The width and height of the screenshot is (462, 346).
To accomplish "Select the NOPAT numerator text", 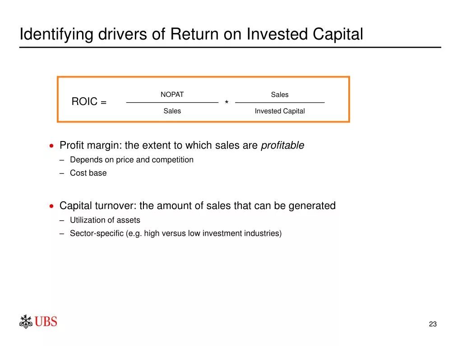I will [x=172, y=95].
